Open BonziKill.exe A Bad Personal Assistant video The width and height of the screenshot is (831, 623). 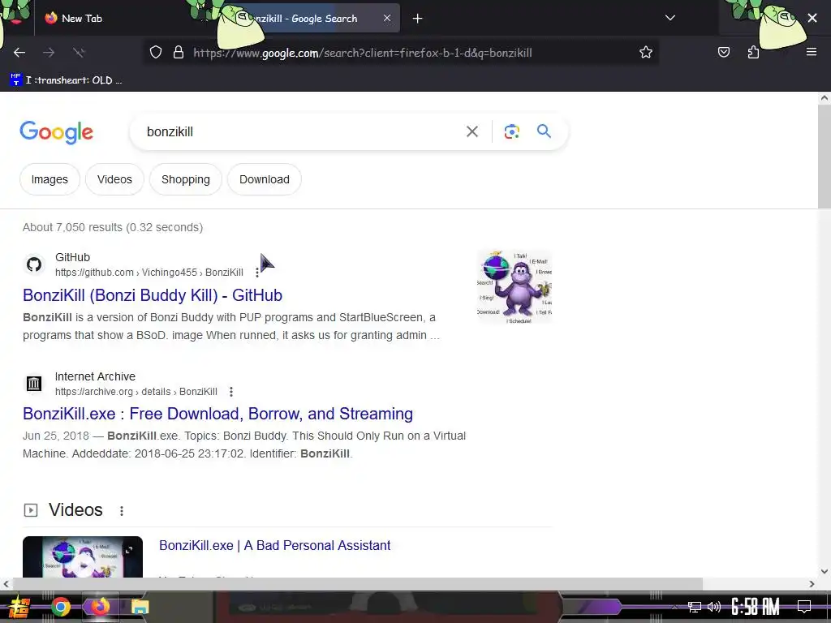274,546
